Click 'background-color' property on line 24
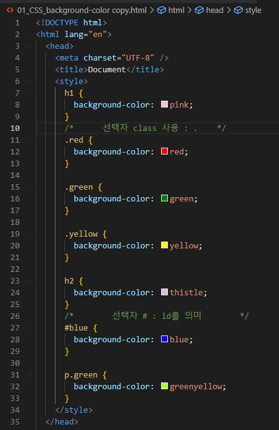Viewport: 279px width, 430px height. pos(112,292)
